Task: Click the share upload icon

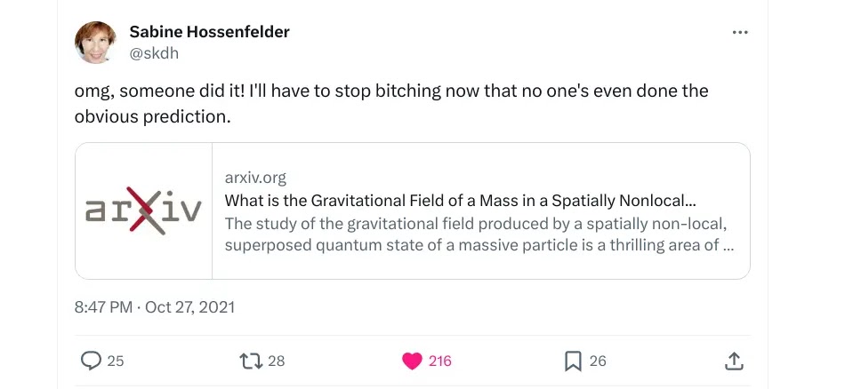Action: (734, 361)
